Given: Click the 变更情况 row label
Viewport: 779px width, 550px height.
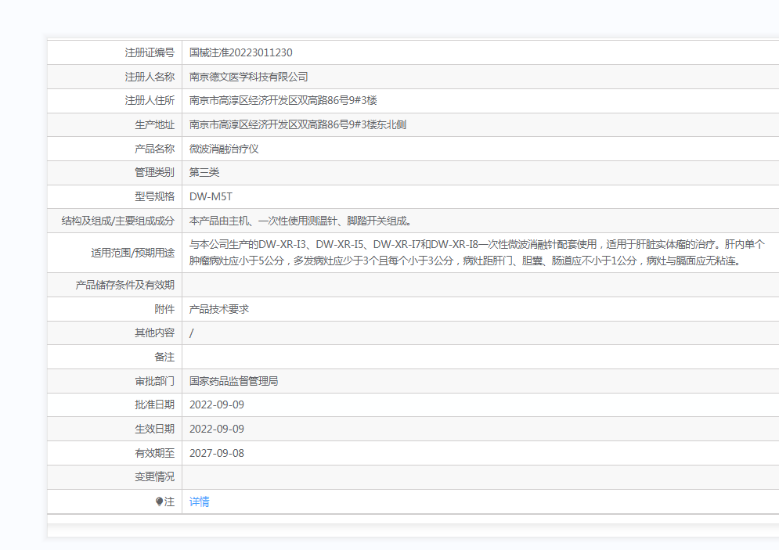Looking at the screenshot, I should coord(154,476).
